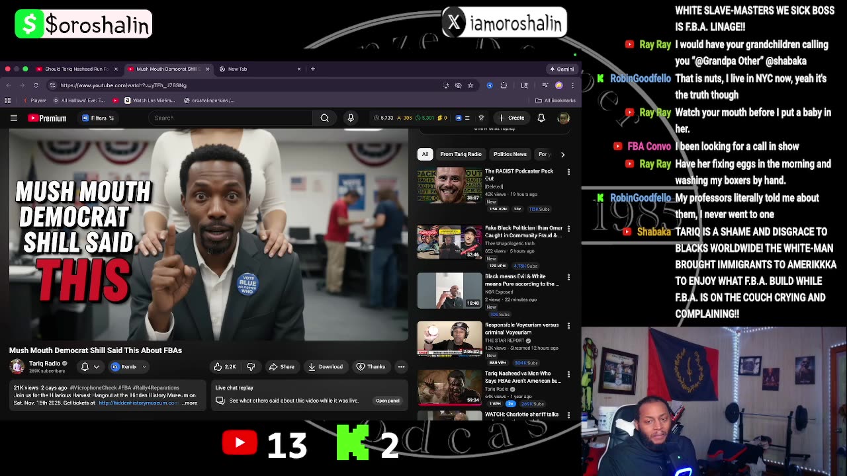847x476 pixels.
Task: Share the video
Action: 281,367
